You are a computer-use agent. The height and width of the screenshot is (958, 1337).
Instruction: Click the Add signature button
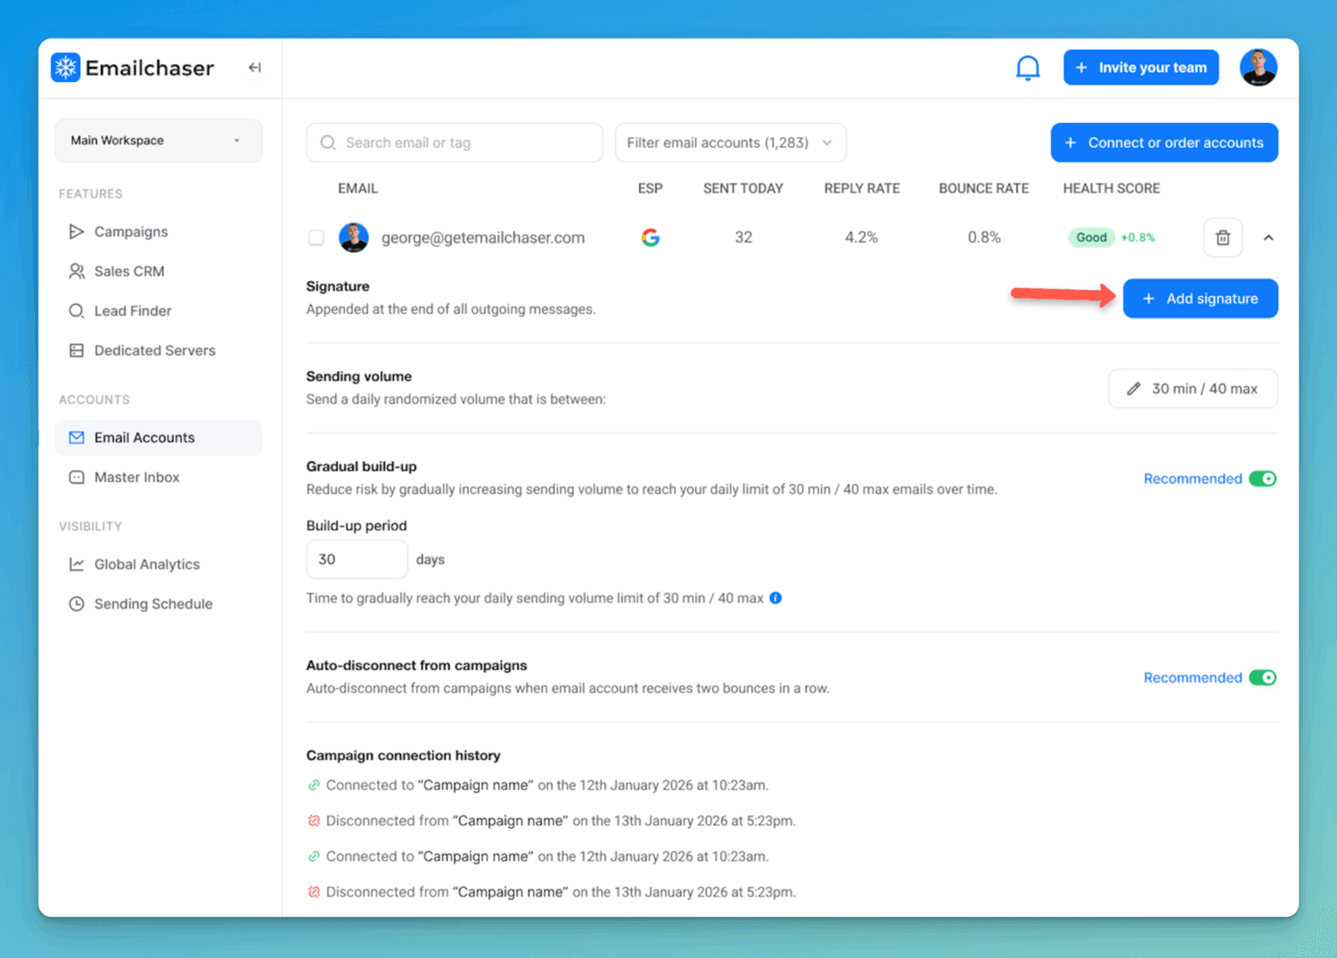[1200, 299]
